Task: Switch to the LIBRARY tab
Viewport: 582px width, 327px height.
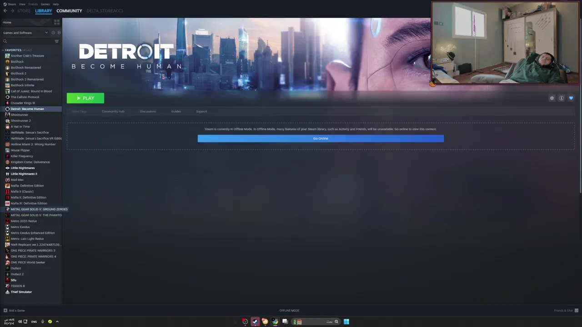Action: click(x=44, y=11)
